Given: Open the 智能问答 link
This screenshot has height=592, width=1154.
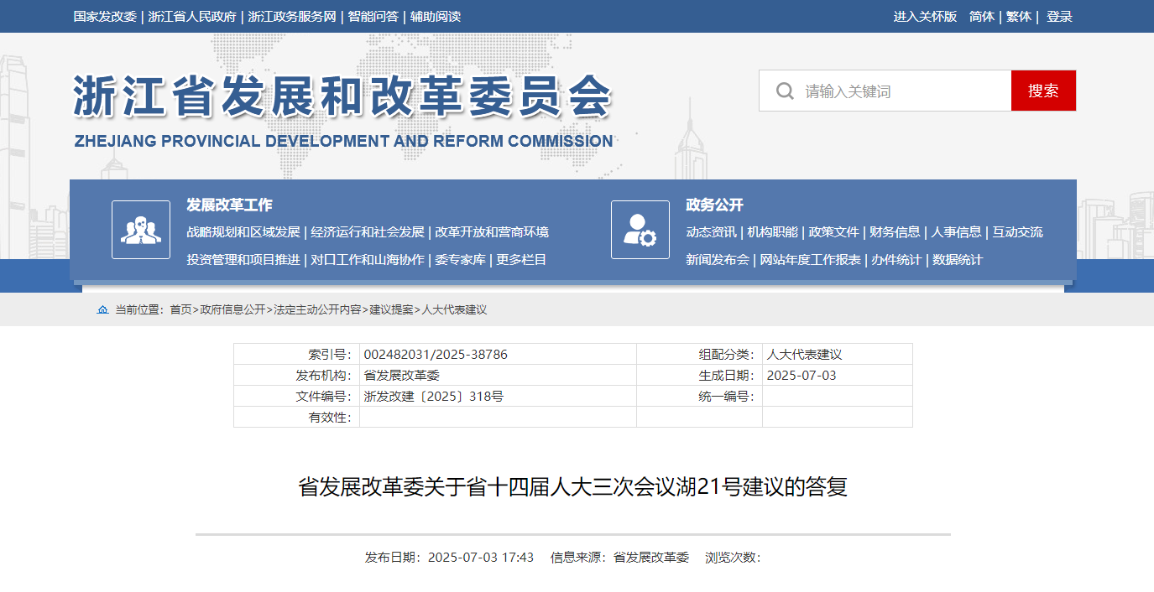Looking at the screenshot, I should (373, 17).
